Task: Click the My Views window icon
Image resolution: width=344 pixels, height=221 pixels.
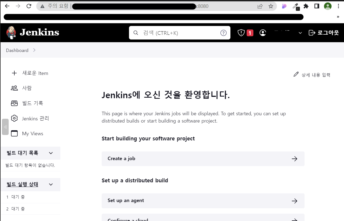Action: [x=14, y=133]
